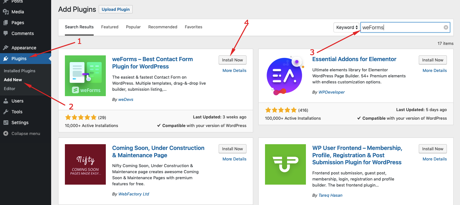Switch to the Popular tab
The width and height of the screenshot is (460, 205).
133,27
